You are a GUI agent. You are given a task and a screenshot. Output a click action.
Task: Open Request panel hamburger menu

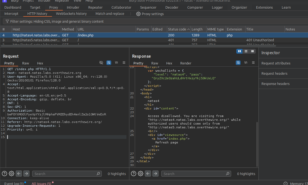tap(124, 63)
